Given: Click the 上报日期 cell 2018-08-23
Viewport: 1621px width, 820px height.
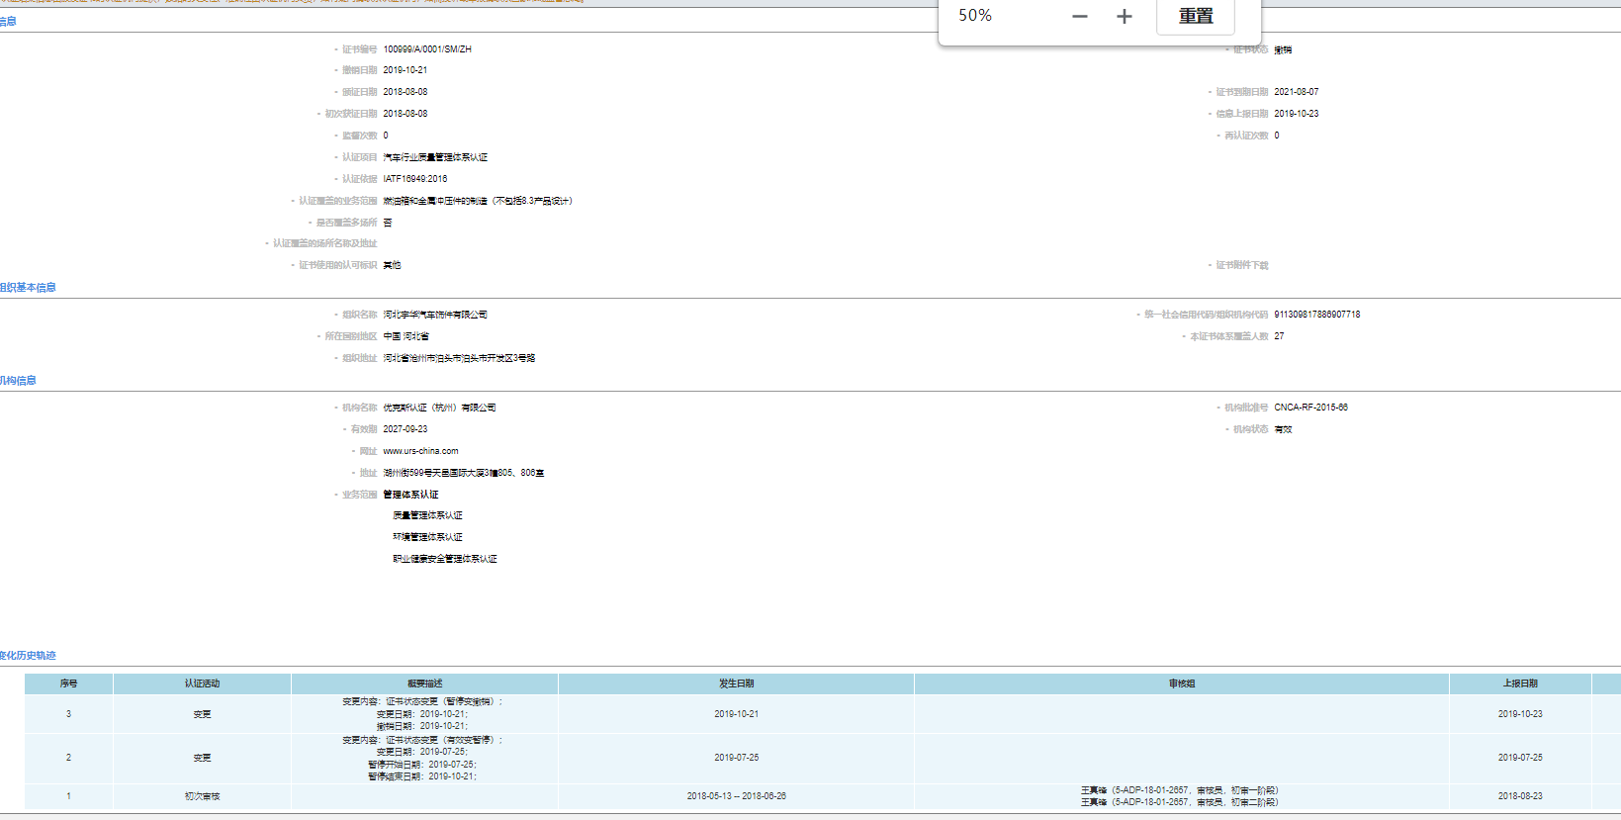Looking at the screenshot, I should coord(1520,796).
